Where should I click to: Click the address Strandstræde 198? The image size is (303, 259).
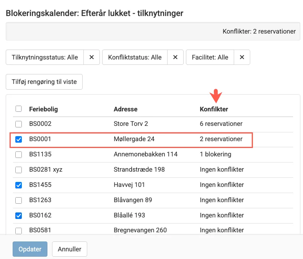coord(139,169)
